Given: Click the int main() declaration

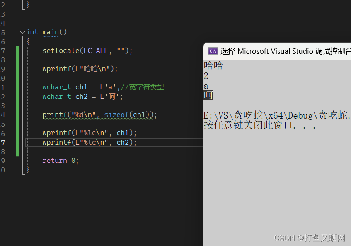Looking at the screenshot, I should point(46,32).
